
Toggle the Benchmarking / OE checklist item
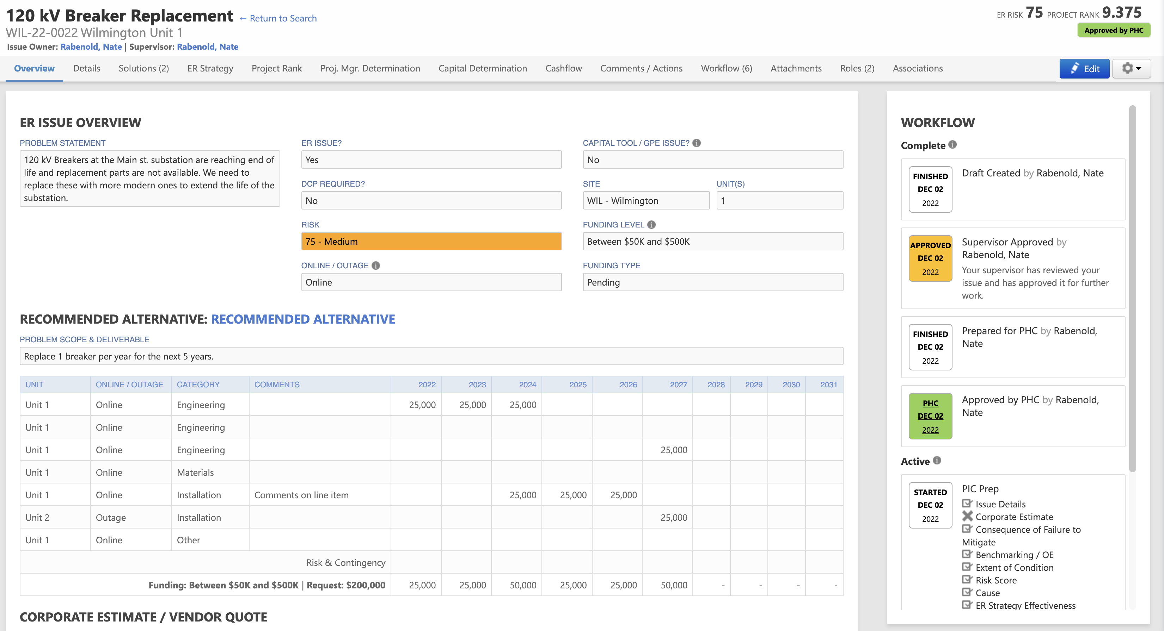point(967,554)
